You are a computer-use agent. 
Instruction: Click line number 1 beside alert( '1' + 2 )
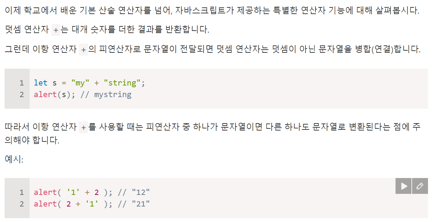click(22, 192)
